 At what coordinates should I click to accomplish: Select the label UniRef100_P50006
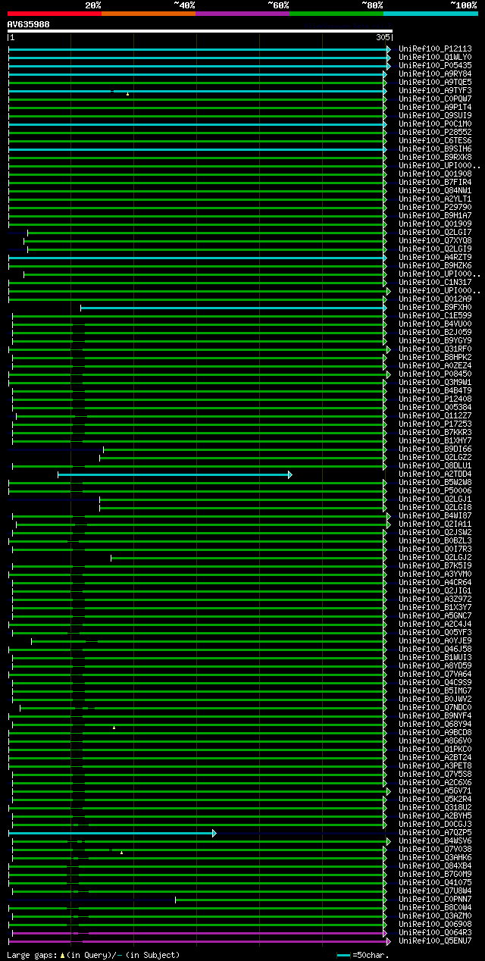435,490
